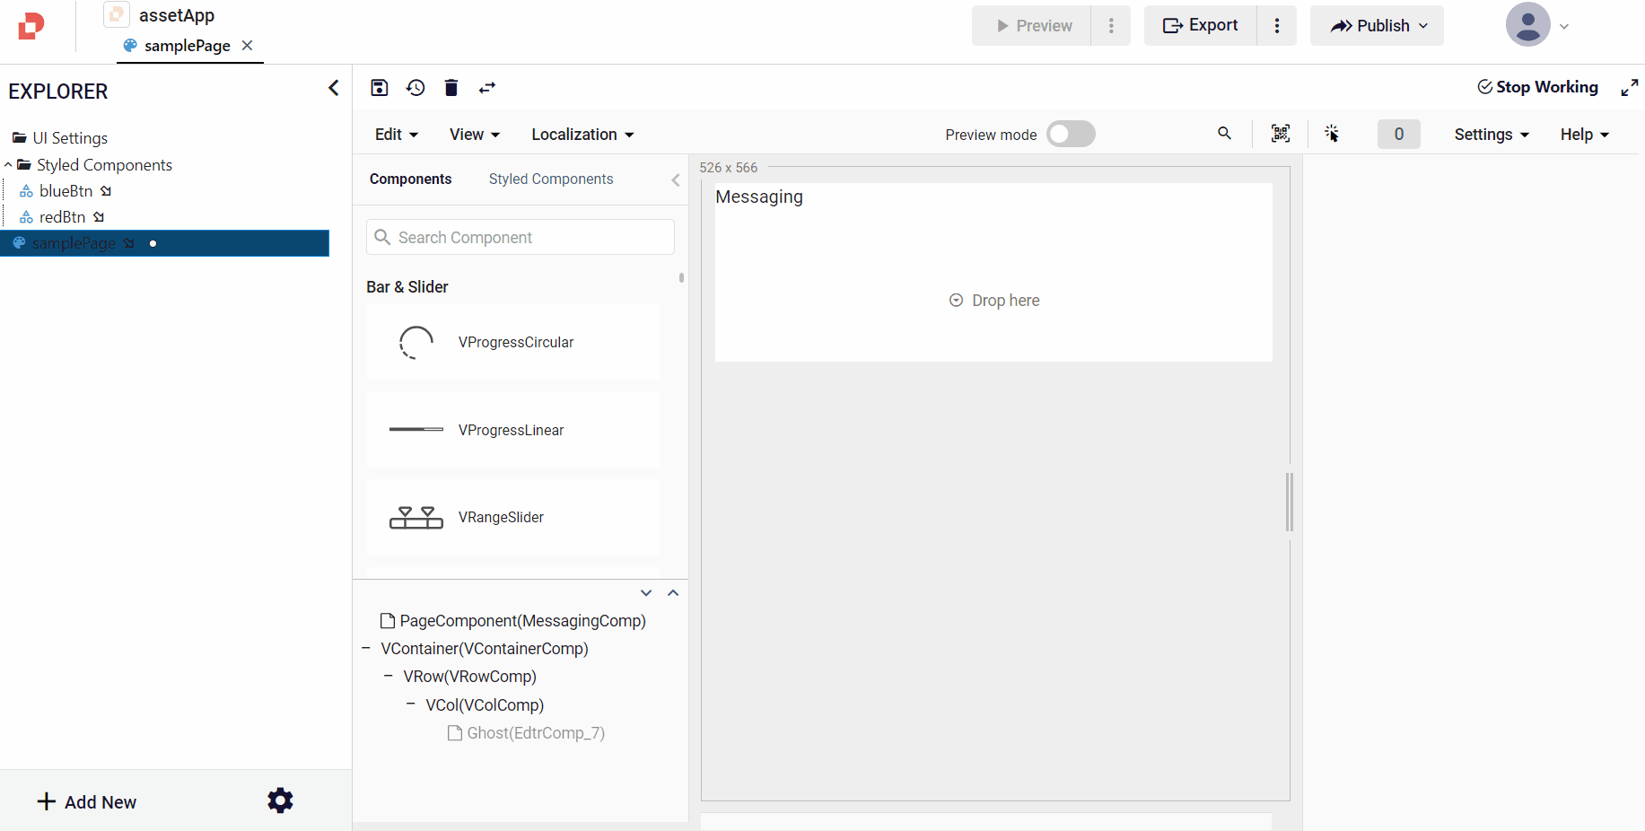Click the trash delete icon
Screen dimensions: 1645x831
click(451, 87)
